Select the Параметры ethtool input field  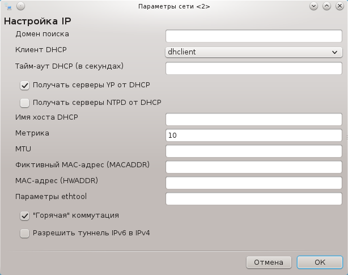tap(254, 198)
